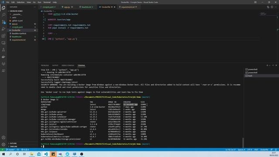Open the Windows Start menu

coord(3,154)
